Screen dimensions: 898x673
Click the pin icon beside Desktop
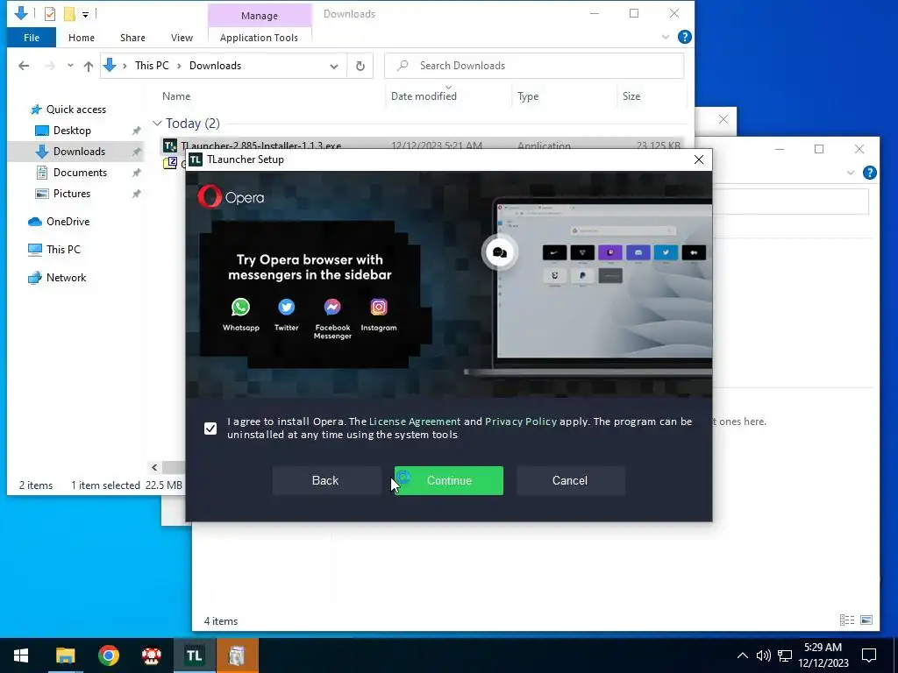(136, 131)
